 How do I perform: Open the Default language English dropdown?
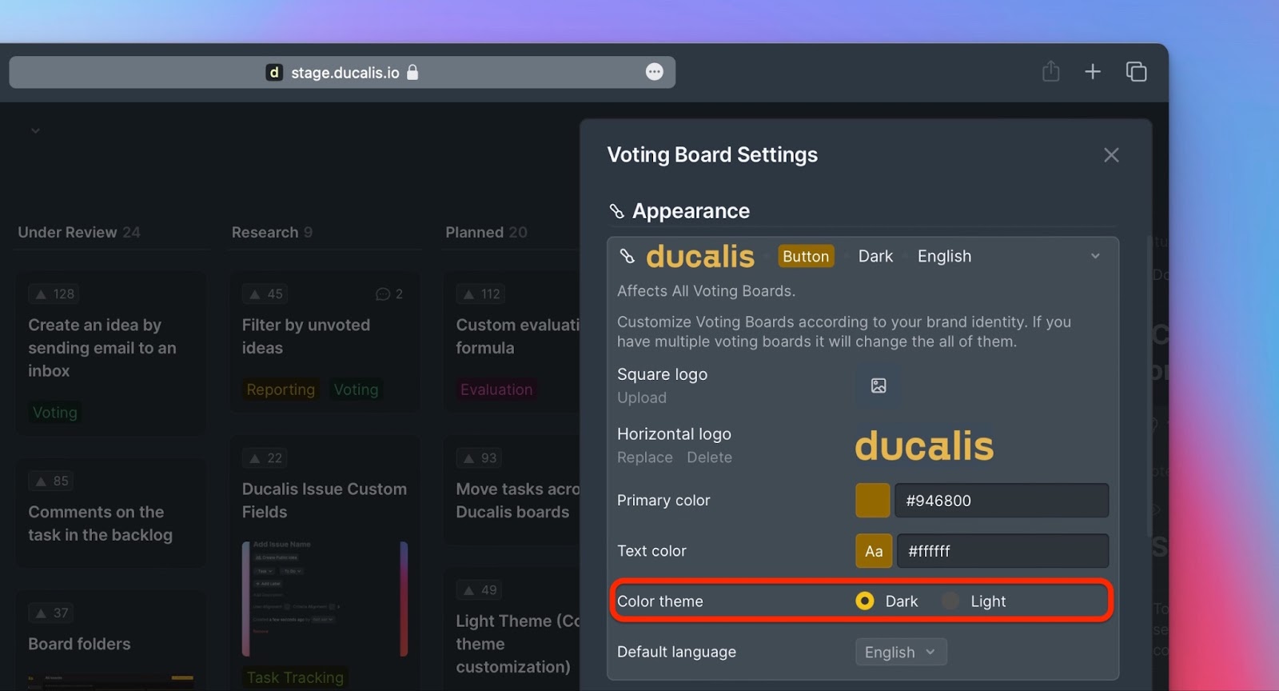point(901,652)
